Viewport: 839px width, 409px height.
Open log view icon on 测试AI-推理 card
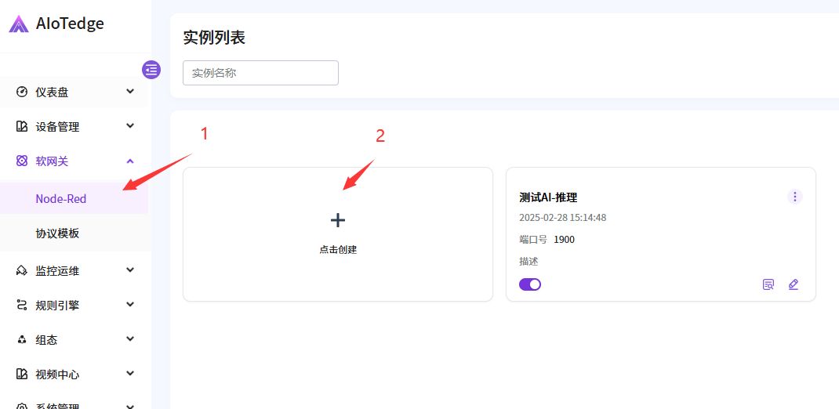coord(768,284)
